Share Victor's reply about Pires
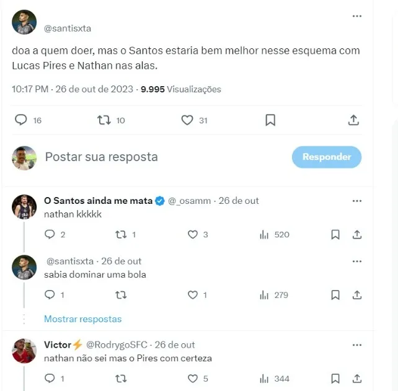The width and height of the screenshot is (398, 391). coord(357,378)
